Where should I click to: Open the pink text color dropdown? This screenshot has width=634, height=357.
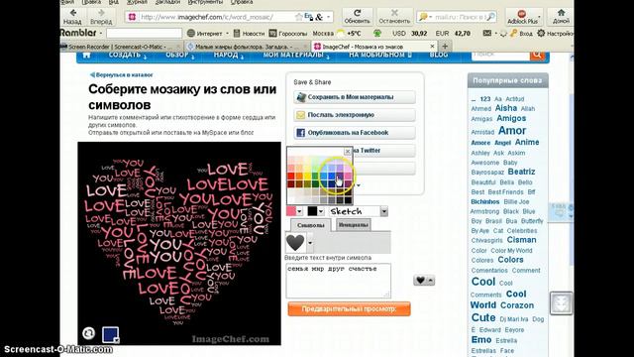pyautogui.click(x=299, y=211)
